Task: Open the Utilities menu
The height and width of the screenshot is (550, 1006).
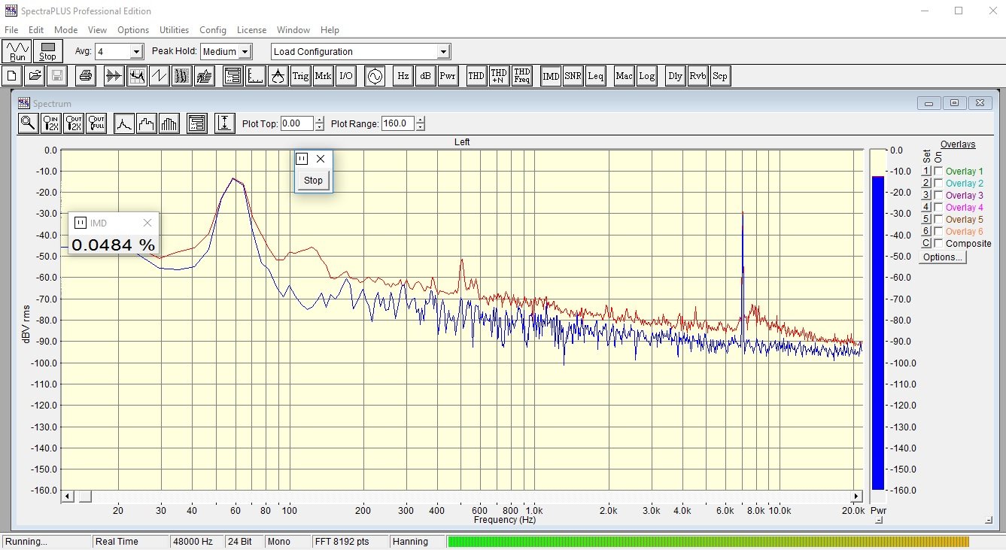Action: click(174, 30)
